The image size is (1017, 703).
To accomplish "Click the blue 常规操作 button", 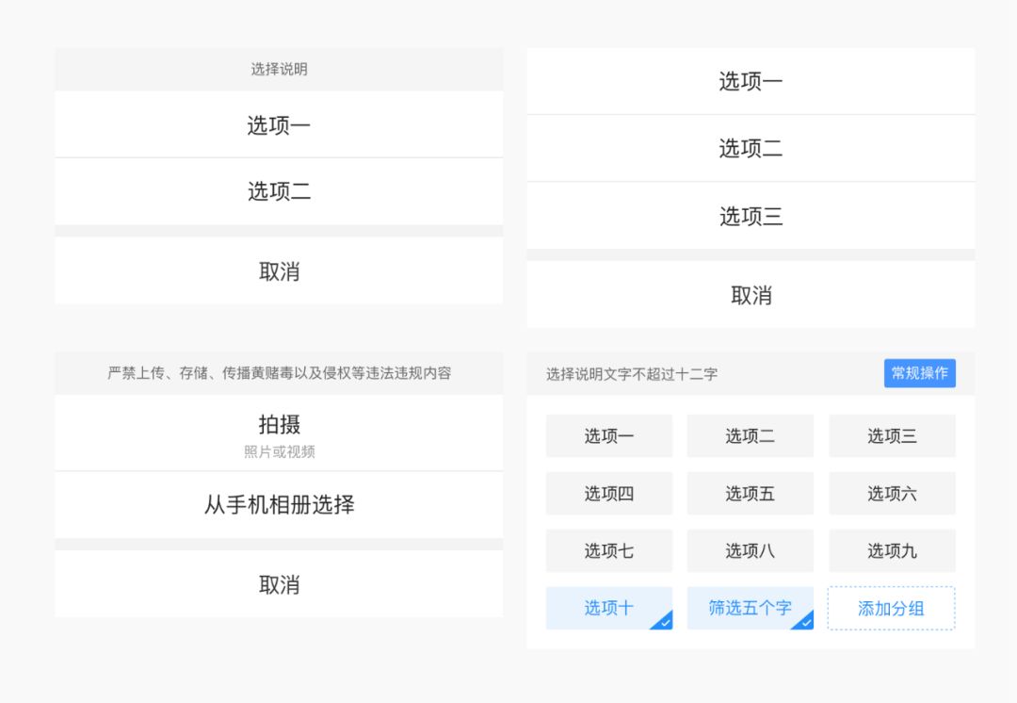I will [x=920, y=373].
